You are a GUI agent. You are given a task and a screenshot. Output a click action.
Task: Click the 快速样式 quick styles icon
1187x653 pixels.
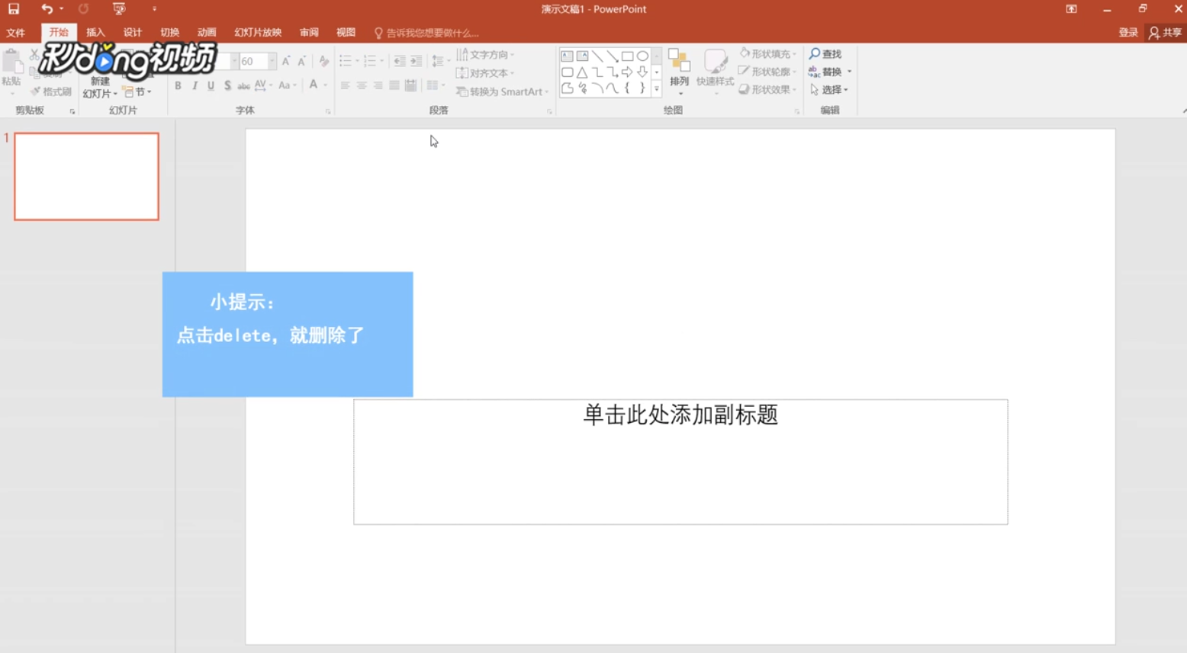coord(714,69)
